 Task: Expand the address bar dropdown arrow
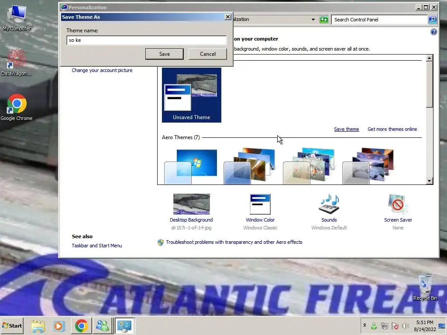[x=313, y=20]
